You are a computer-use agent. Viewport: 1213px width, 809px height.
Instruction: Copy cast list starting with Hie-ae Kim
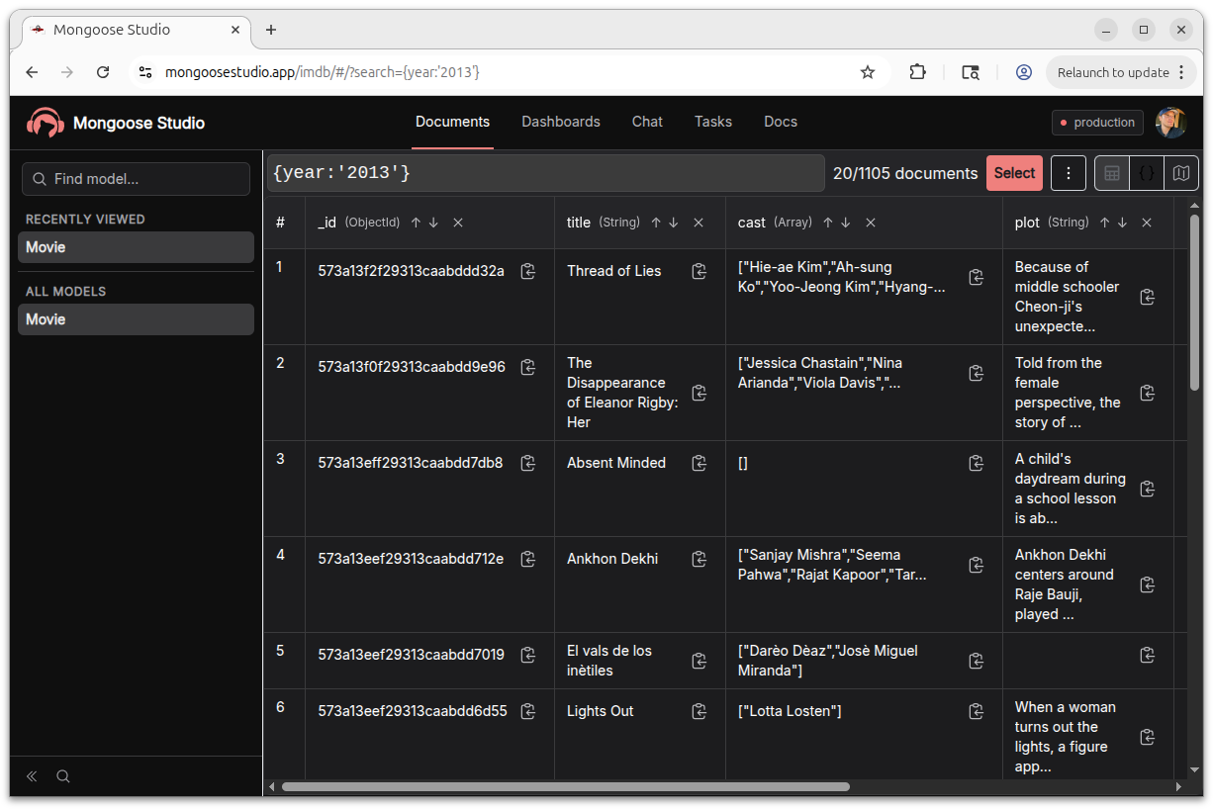point(977,277)
